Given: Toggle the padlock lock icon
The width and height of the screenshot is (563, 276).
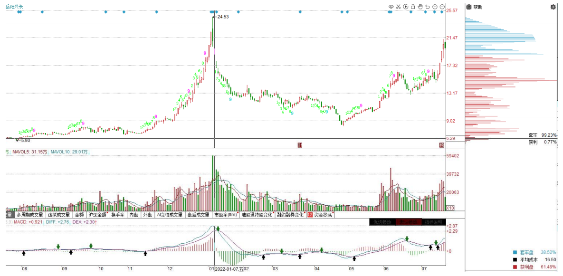Looking at the screenshot, I should [413, 7].
